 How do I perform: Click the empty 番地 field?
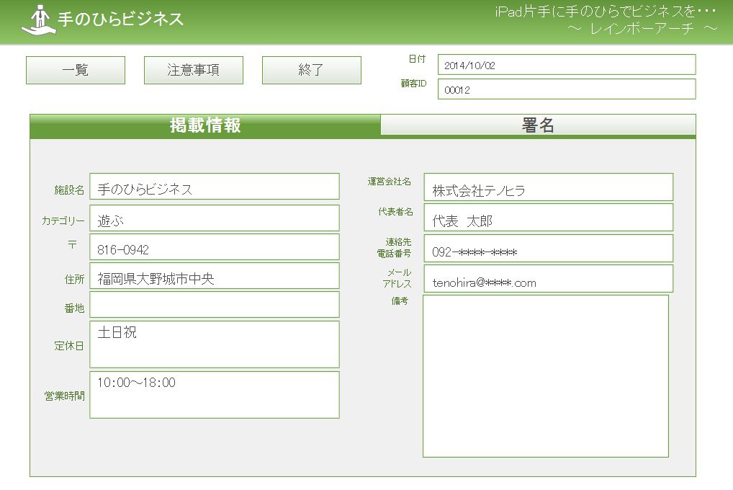click(215, 305)
